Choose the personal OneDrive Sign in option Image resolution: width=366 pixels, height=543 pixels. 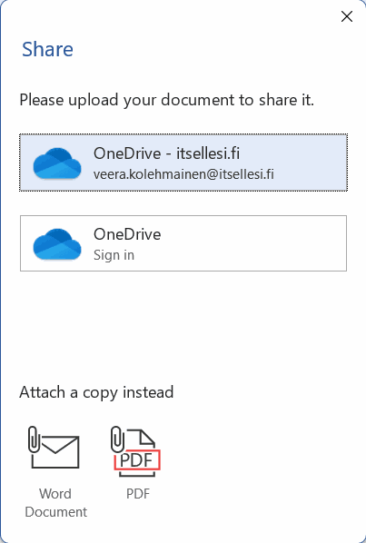click(x=183, y=243)
